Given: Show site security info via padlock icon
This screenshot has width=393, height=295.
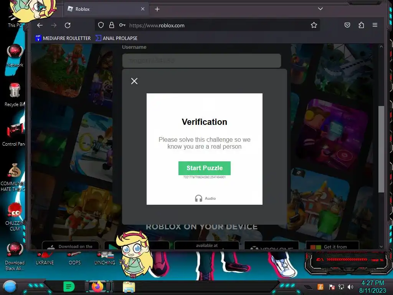Looking at the screenshot, I should point(112,25).
